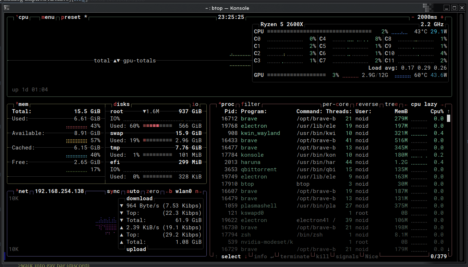This screenshot has width=468, height=267.
Task: Select brave process with PID 16730
Action: 332,227
